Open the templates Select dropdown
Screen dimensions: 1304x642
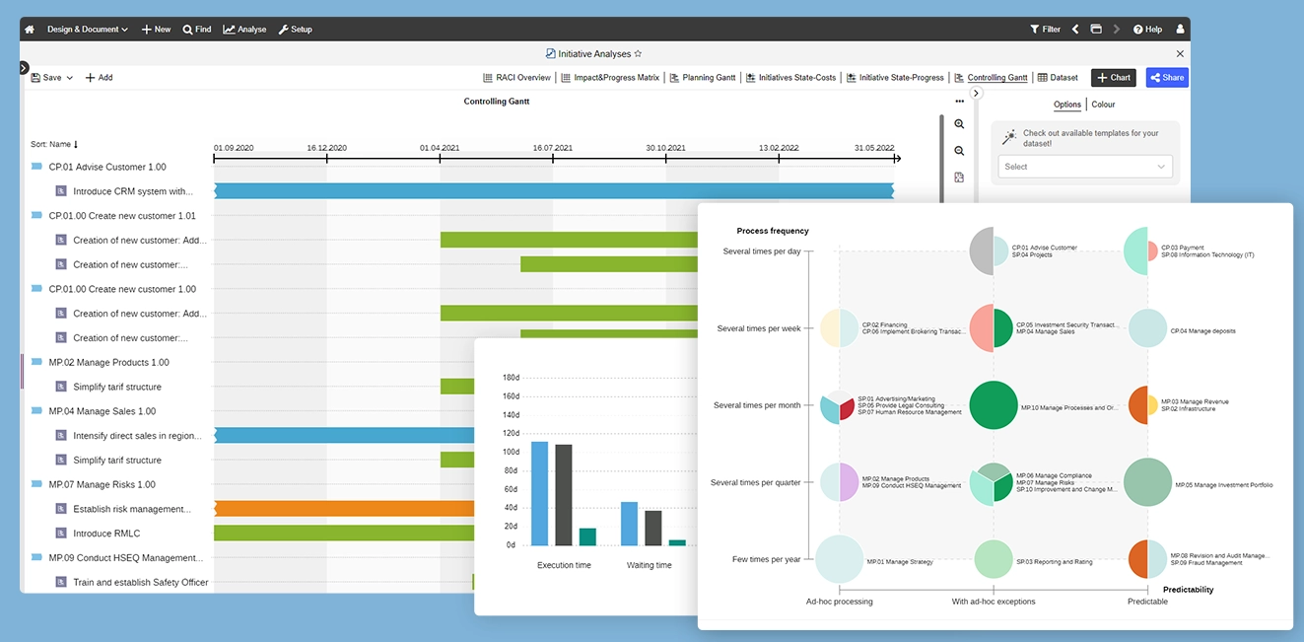tap(1085, 167)
